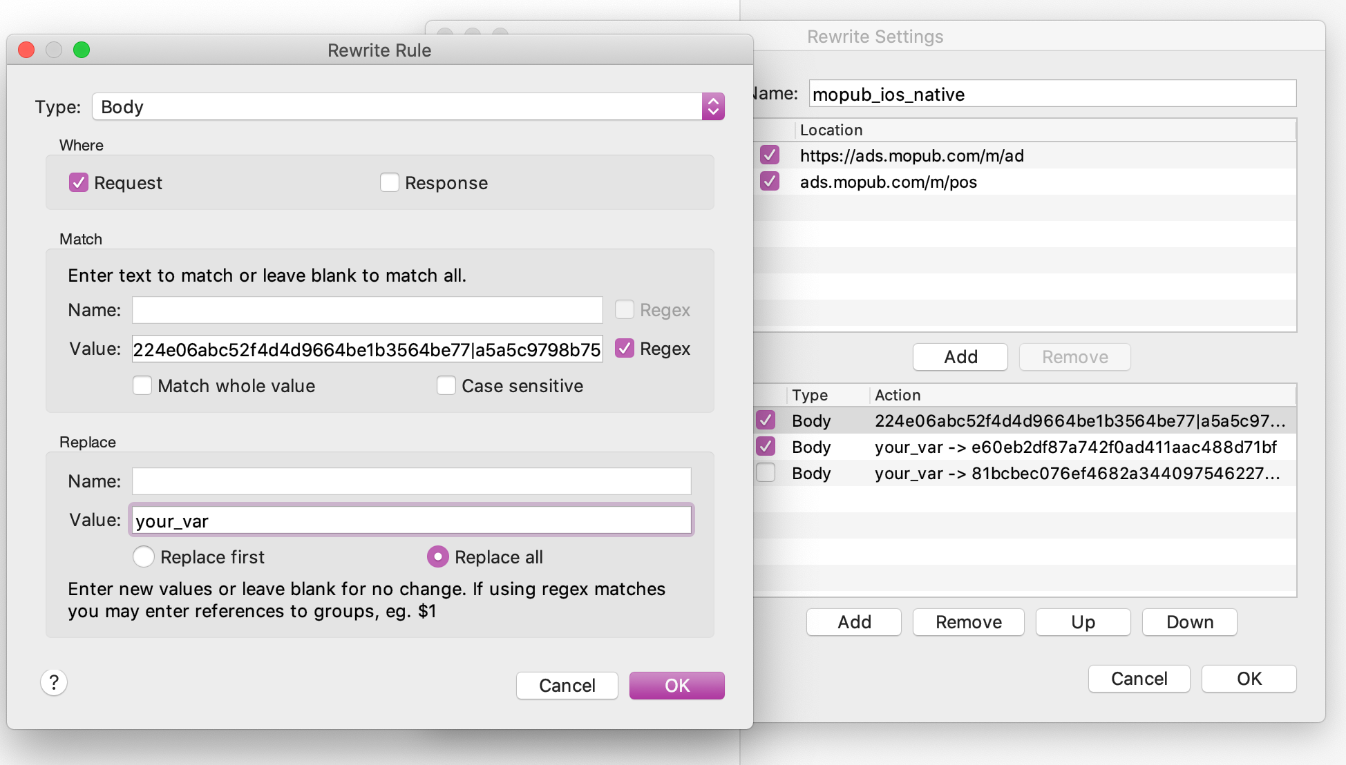The width and height of the screenshot is (1346, 765).
Task: Move selected rule Up
Action: 1083,622
